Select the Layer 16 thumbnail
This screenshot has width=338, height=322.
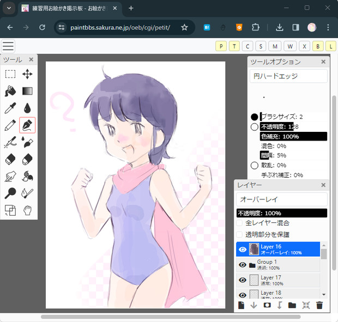point(254,250)
